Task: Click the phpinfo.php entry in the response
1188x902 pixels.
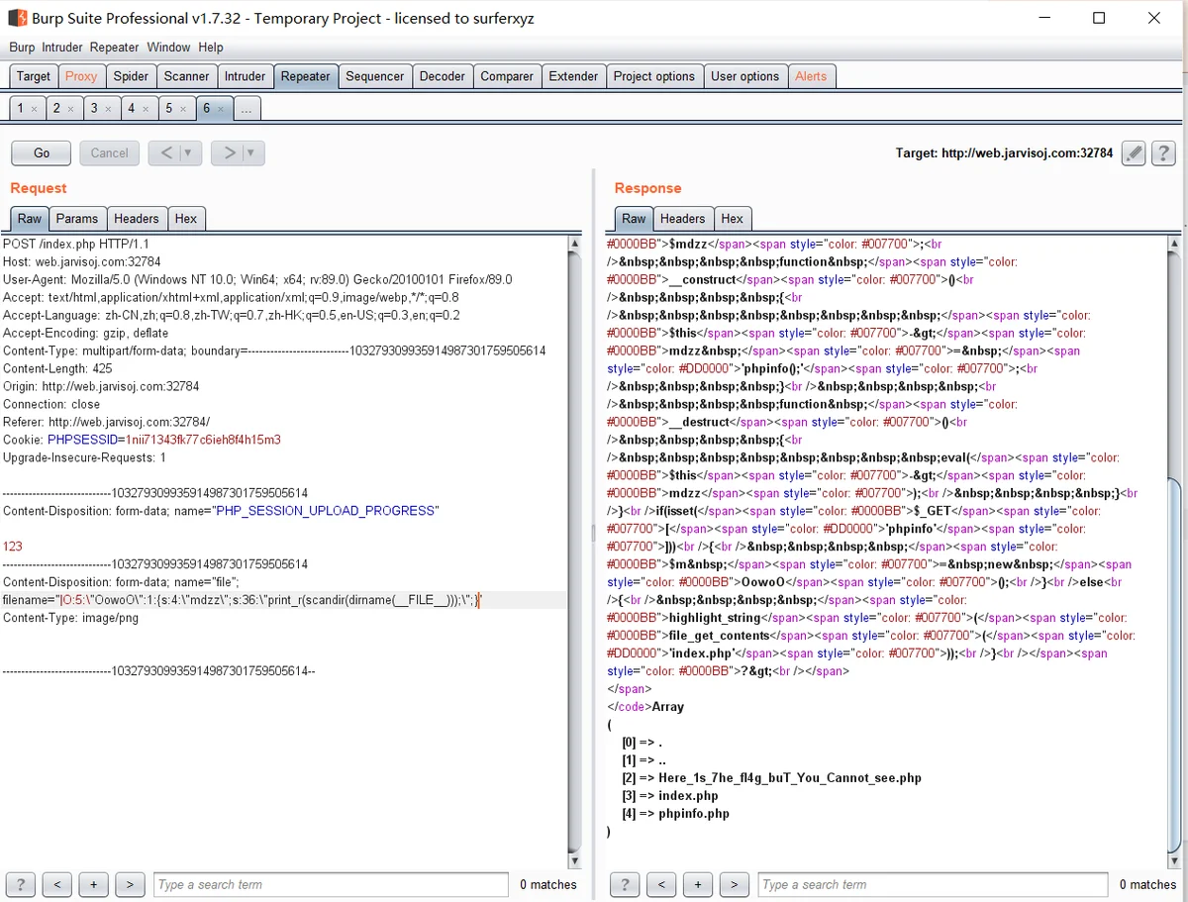Action: click(694, 814)
